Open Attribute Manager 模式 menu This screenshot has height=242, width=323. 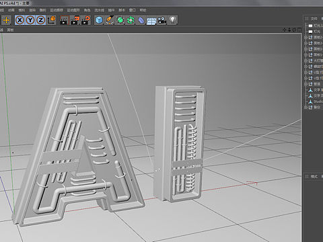tap(314, 177)
